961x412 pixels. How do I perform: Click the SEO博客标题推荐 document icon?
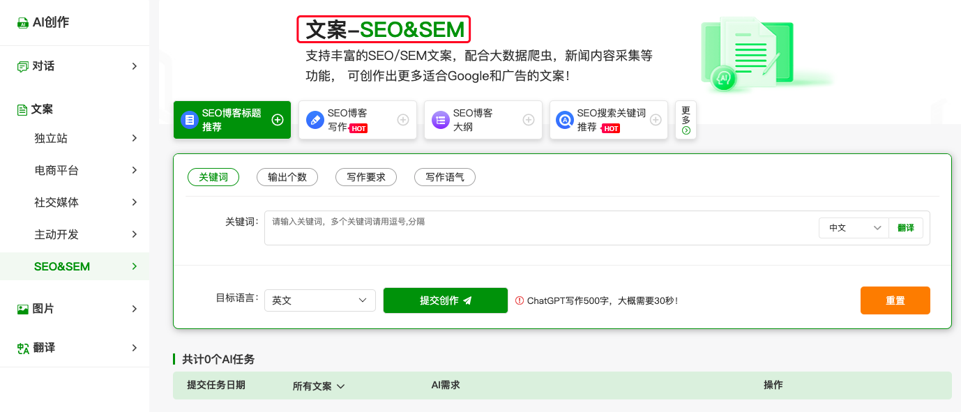pos(189,120)
